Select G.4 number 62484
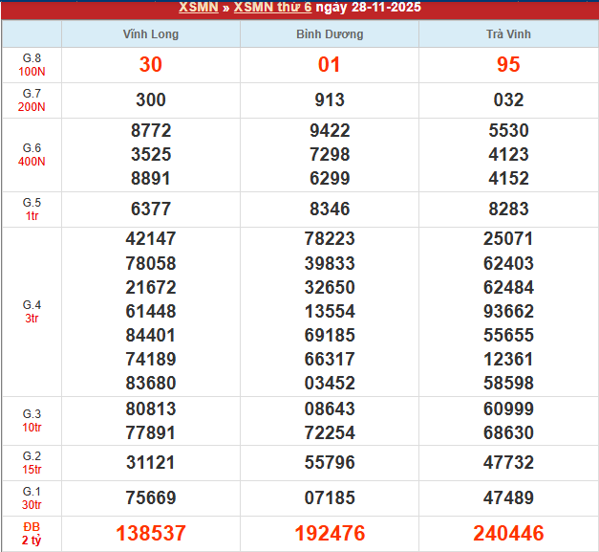This screenshot has height=552, width=599. tap(508, 287)
